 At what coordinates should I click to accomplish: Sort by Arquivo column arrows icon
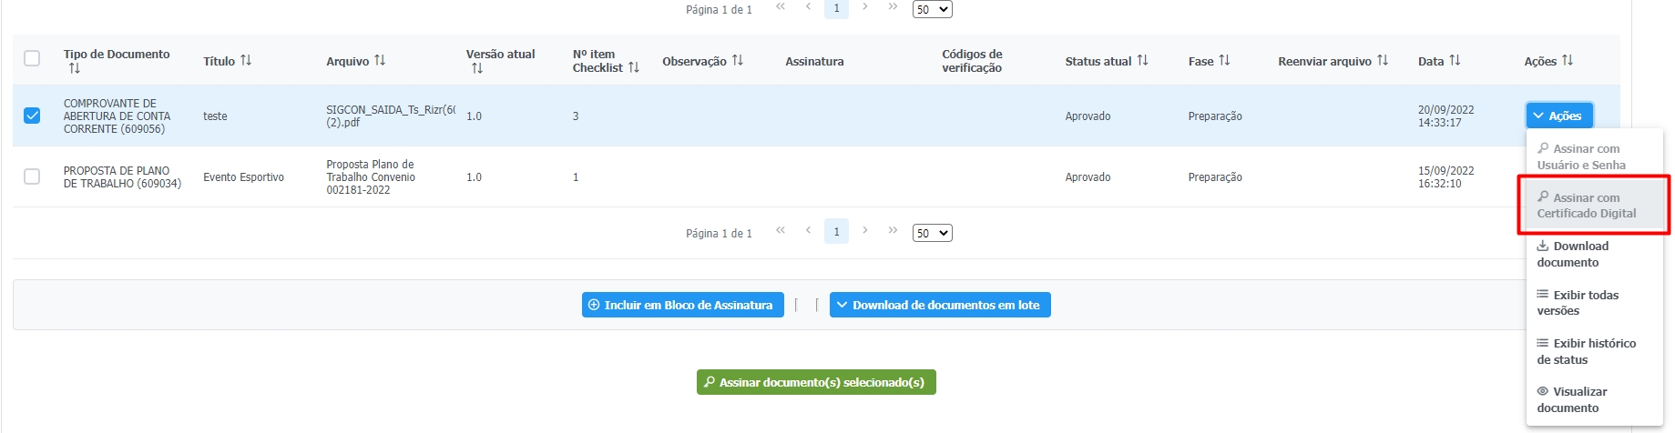380,61
